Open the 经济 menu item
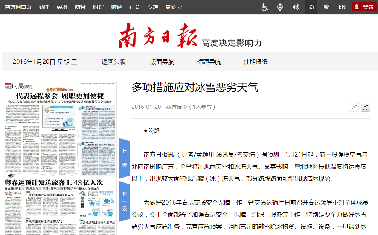Screen dimensions: 378x235 pos(62,7)
